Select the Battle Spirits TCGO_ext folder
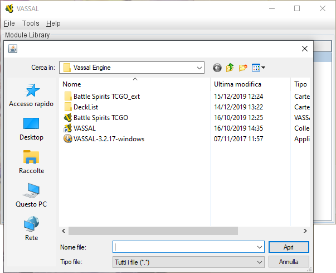The height and width of the screenshot is (273, 336). click(102, 97)
